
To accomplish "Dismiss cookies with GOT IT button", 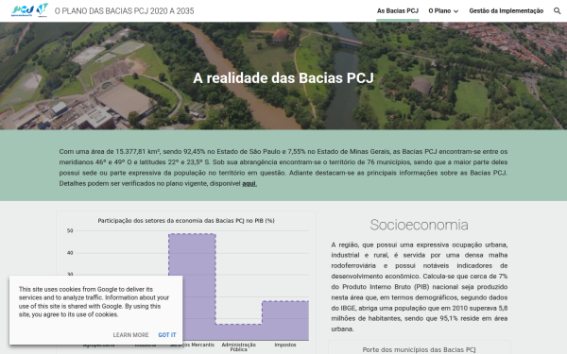I will pyautogui.click(x=167, y=335).
